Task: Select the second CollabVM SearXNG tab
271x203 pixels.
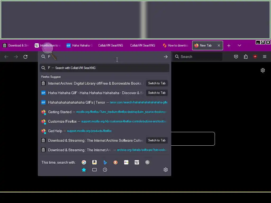Action: coord(143,45)
